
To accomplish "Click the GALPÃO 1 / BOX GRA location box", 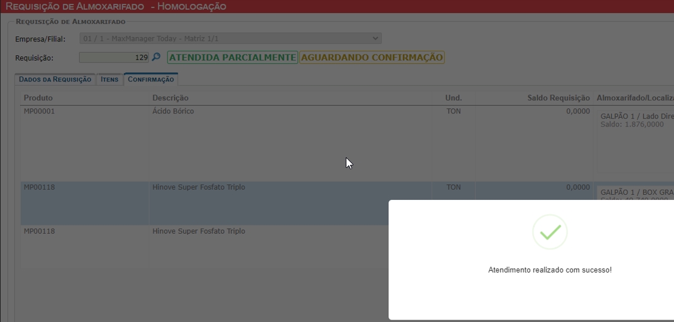I will (635, 193).
